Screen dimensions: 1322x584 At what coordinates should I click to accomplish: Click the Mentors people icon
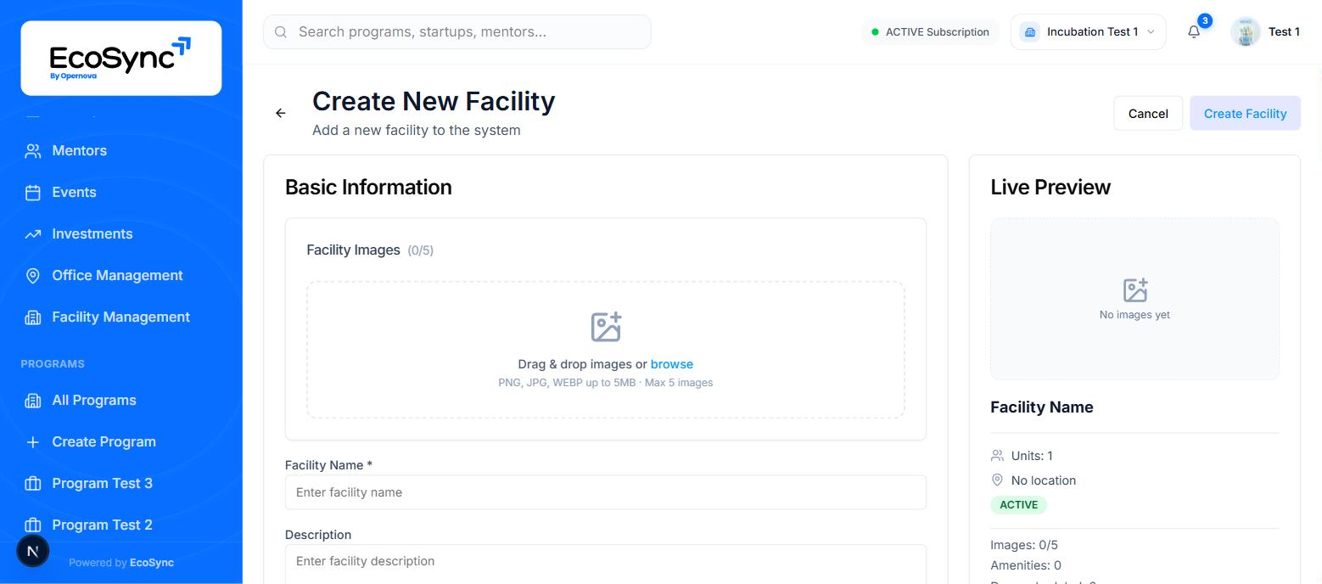[33, 151]
